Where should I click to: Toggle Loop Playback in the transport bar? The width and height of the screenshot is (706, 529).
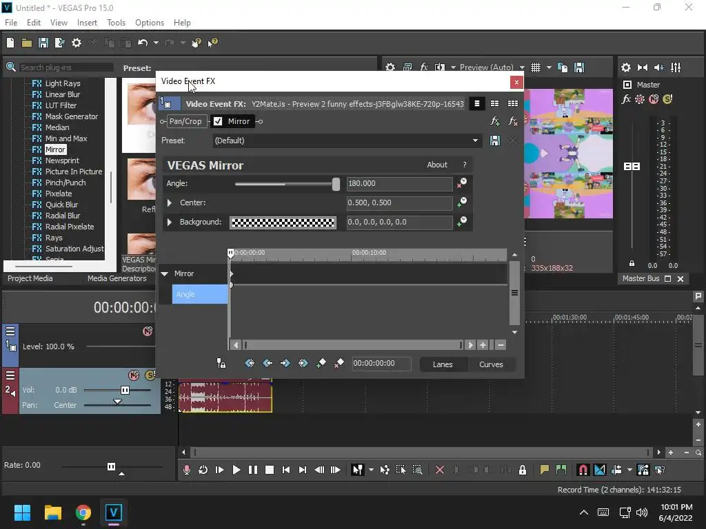coord(203,470)
